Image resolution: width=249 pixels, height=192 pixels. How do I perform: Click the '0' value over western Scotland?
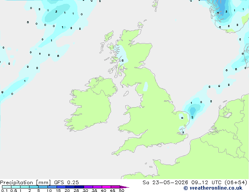(x=123, y=60)
